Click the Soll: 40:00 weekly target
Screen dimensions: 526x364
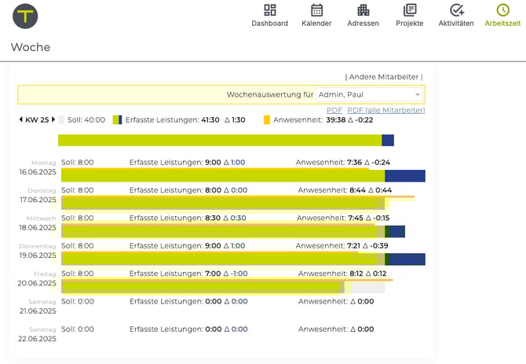point(86,119)
